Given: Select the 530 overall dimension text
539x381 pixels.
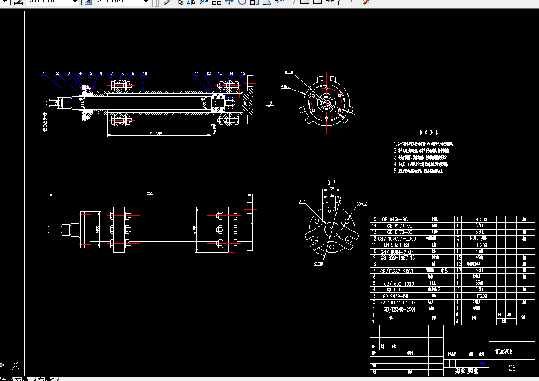Looking at the screenshot, I should 150,194.
